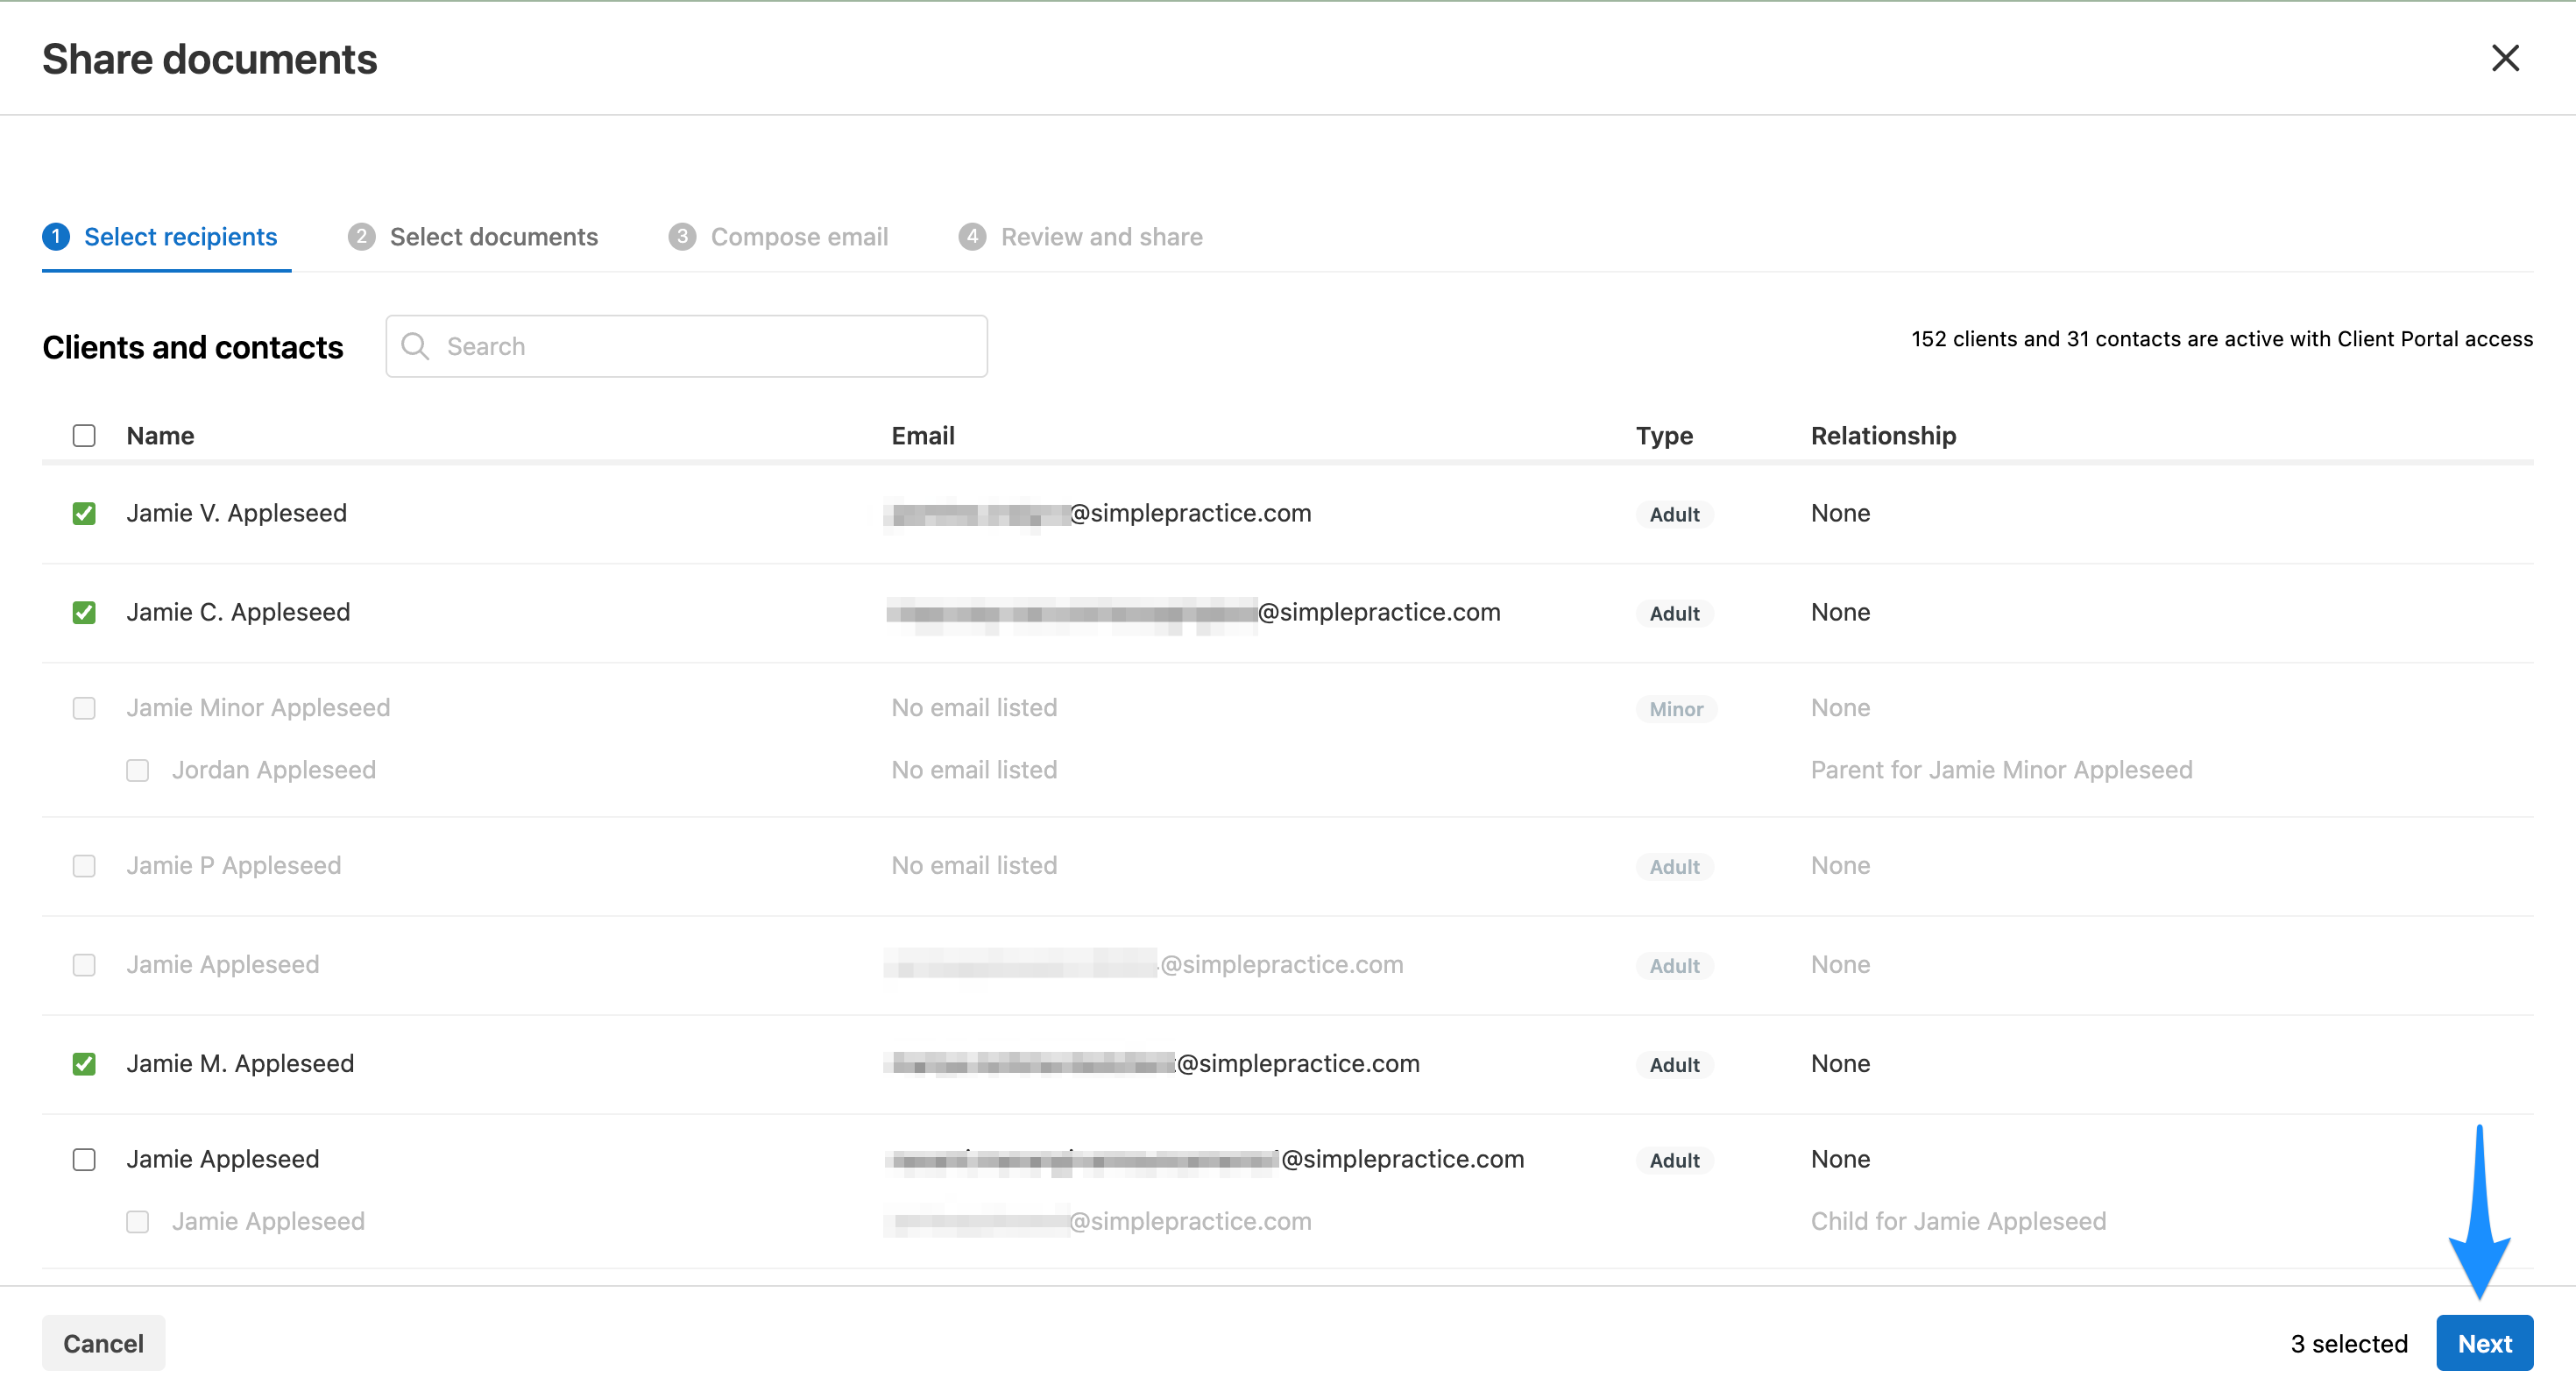Click the email of Jamie V. Appleseed
The height and width of the screenshot is (1399, 2576).
tap(1098, 514)
